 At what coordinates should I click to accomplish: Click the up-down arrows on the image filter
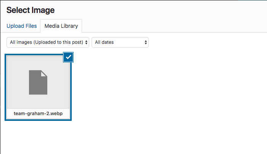tap(86, 42)
